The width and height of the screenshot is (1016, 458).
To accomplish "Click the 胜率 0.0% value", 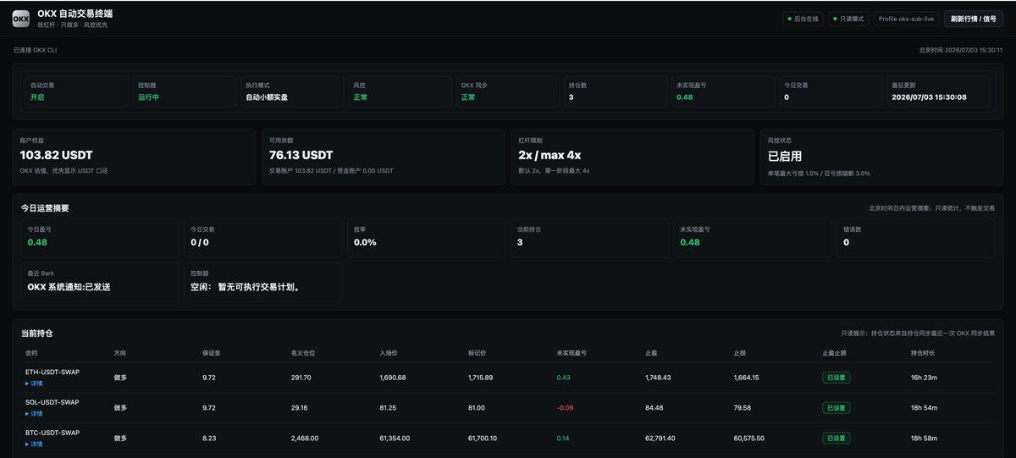I will coord(365,242).
